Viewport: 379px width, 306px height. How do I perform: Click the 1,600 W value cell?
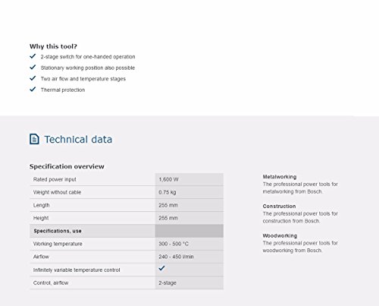189,179
